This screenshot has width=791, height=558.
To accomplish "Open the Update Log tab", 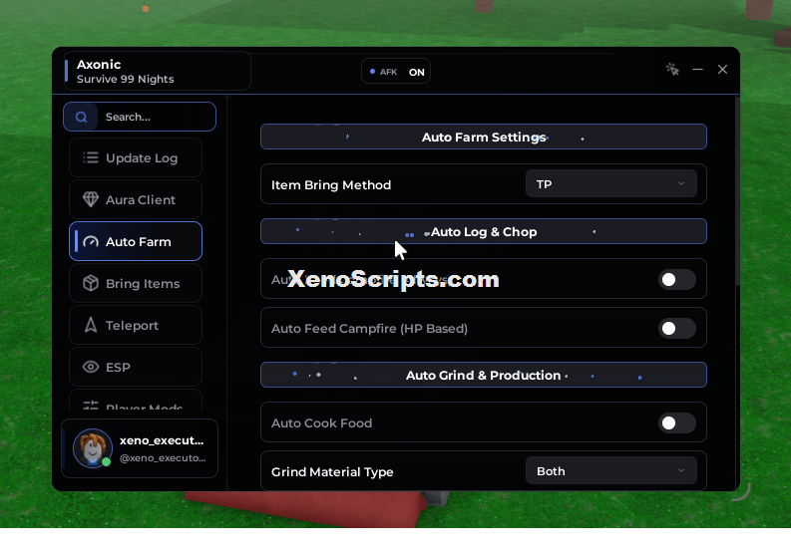I will pyautogui.click(x=136, y=157).
